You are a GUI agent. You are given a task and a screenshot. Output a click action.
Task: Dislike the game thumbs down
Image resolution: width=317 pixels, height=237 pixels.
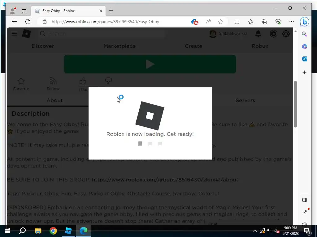pyautogui.click(x=109, y=81)
